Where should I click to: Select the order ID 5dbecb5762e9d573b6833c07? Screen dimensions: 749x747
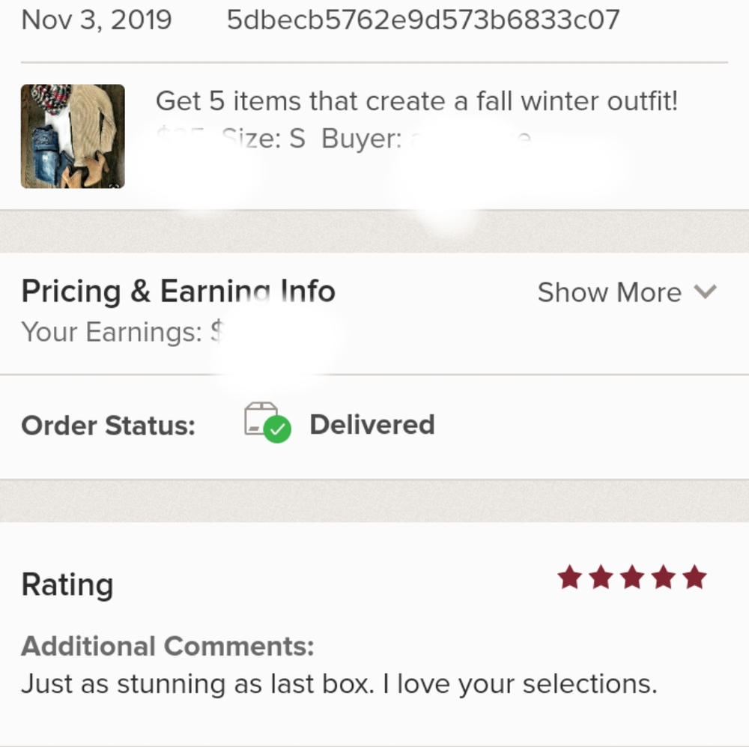(423, 19)
